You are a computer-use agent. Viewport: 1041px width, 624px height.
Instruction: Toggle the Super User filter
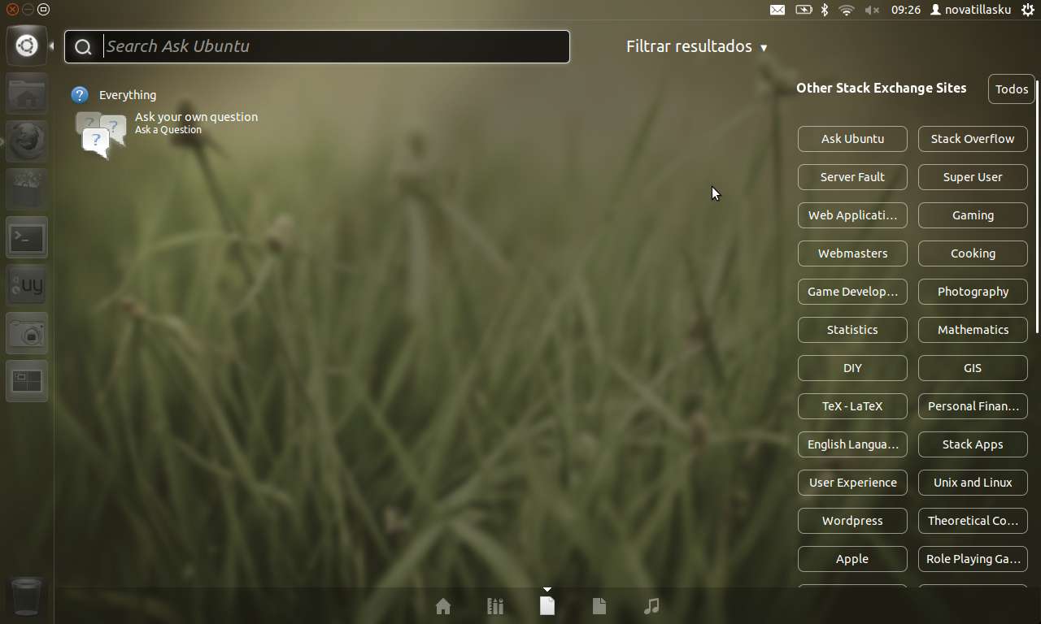click(973, 177)
